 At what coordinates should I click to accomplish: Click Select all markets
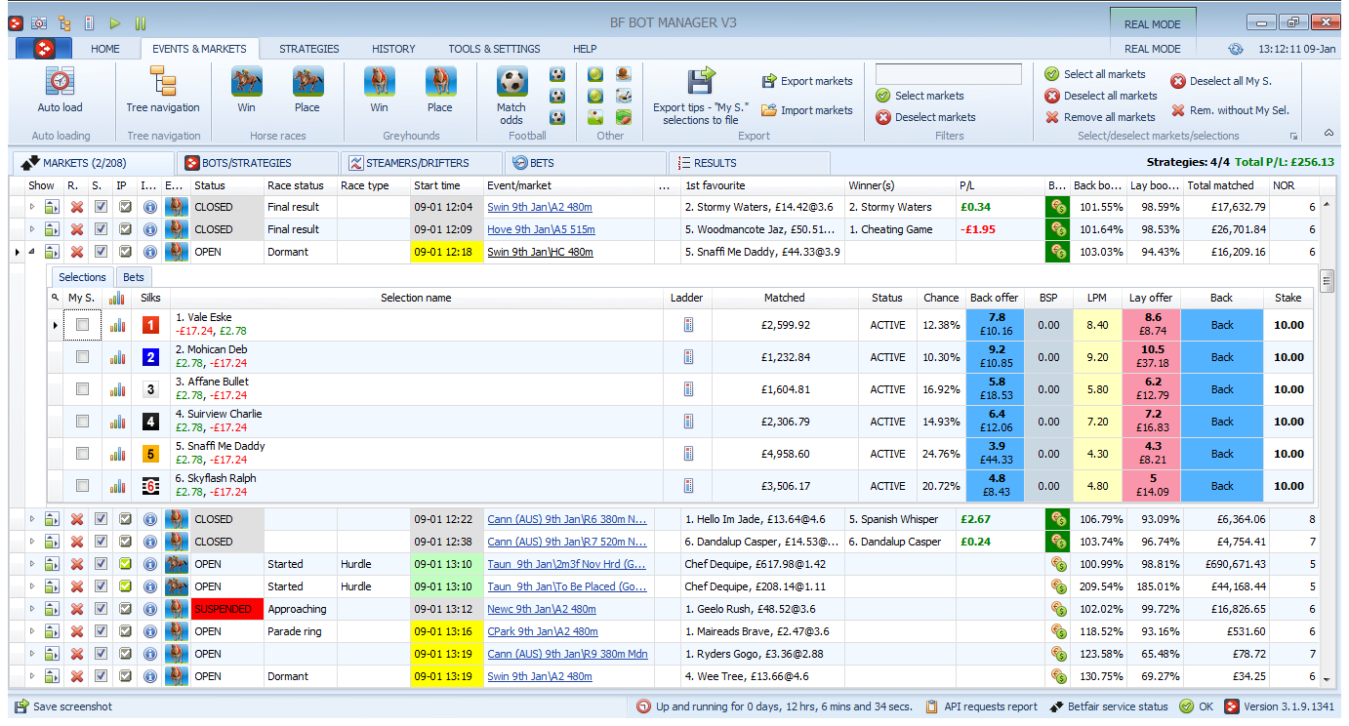[1095, 74]
